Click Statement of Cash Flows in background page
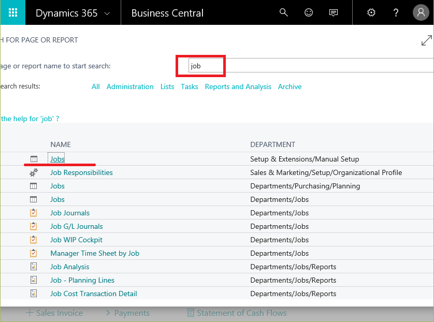This screenshot has width=434, height=322. tap(241, 313)
